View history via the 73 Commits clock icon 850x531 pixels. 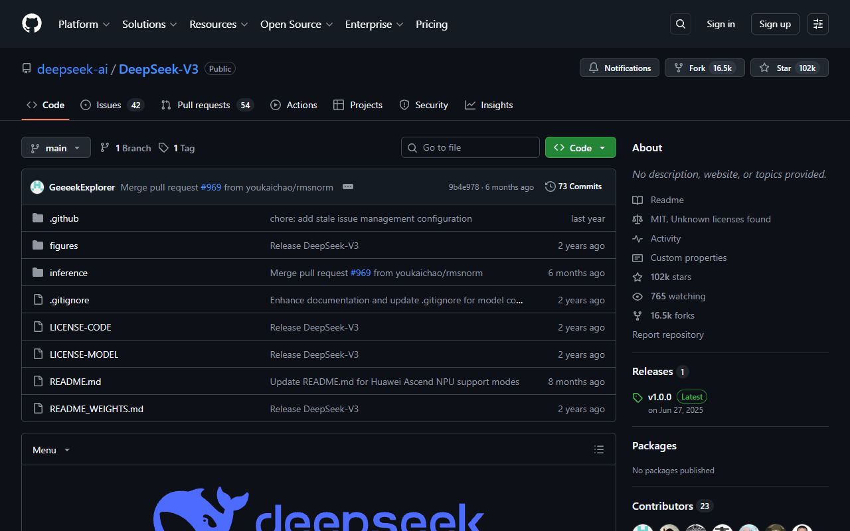pyautogui.click(x=551, y=187)
